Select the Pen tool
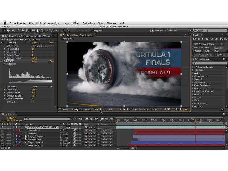Screen dimensions: 228x171 click(38, 30)
